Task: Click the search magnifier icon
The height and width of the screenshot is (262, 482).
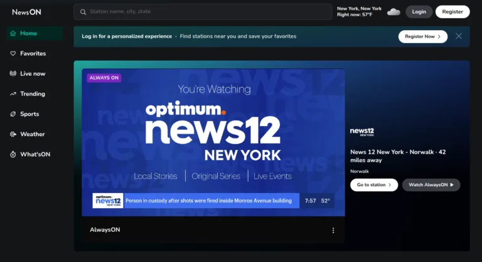Action: 83,12
